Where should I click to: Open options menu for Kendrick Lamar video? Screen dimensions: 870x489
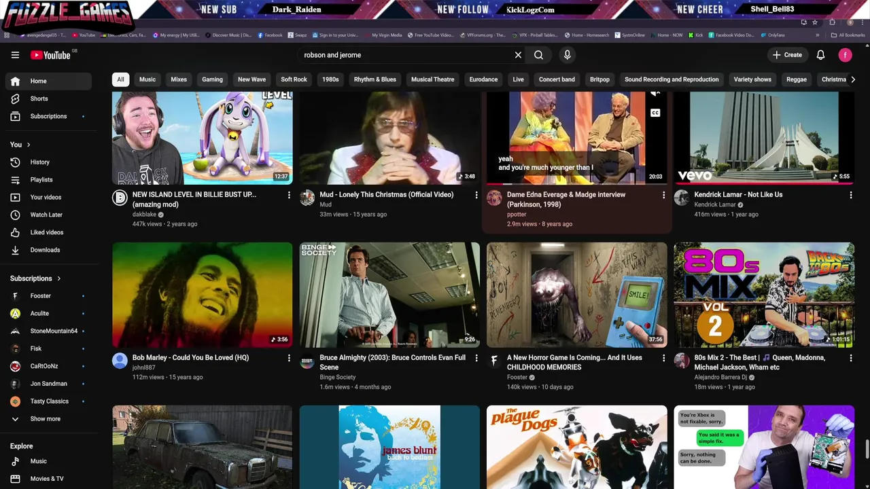(x=851, y=196)
